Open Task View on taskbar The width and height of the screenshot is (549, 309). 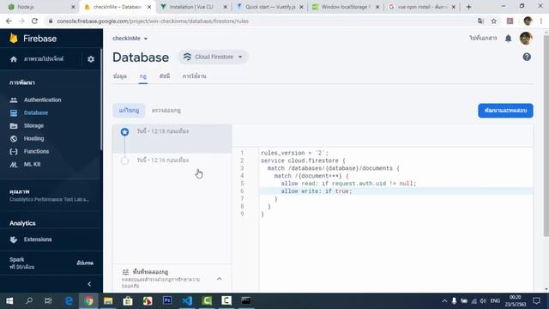pos(48,301)
